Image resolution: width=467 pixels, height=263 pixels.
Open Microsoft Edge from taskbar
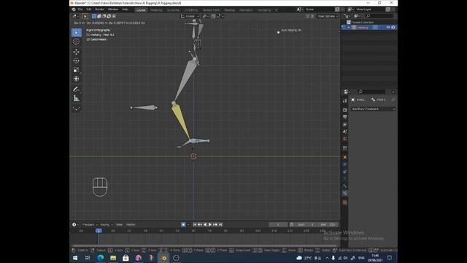101,258
